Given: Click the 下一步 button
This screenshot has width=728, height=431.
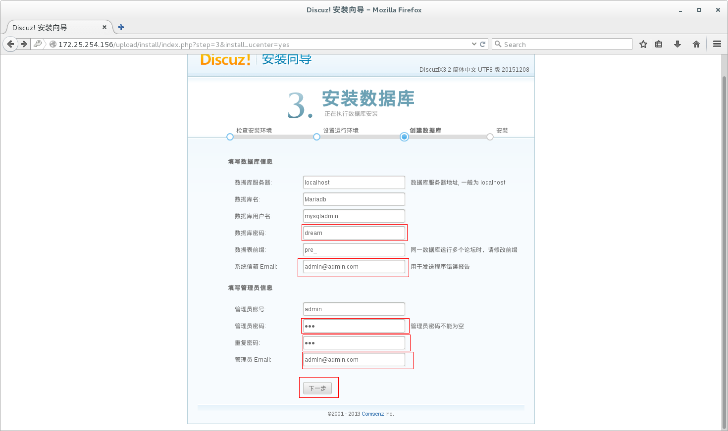Looking at the screenshot, I should [317, 388].
